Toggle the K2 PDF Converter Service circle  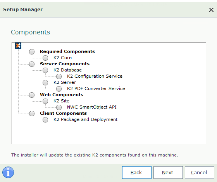point(59,89)
